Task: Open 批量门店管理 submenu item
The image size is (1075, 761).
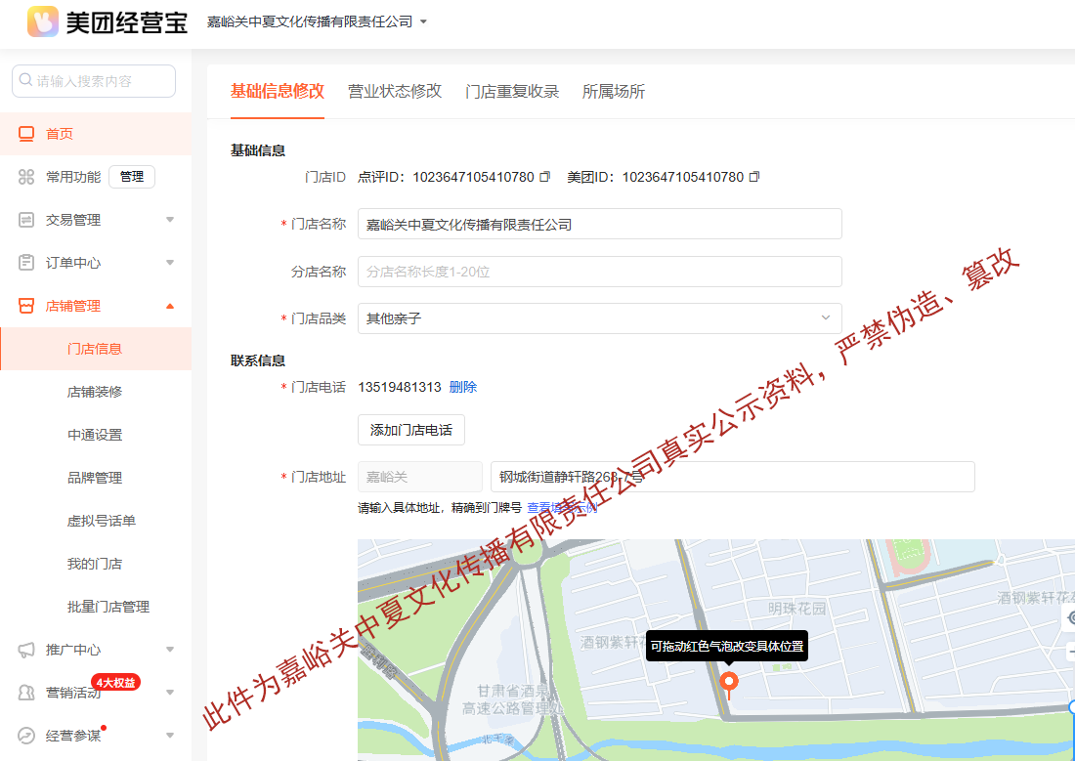Action: pyautogui.click(x=108, y=607)
